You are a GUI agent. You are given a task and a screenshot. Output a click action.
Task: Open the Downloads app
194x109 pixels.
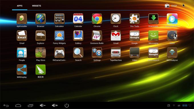click(x=153, y=19)
